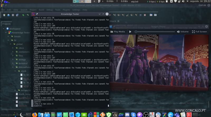Launch Discord from the dock

coord(127,115)
